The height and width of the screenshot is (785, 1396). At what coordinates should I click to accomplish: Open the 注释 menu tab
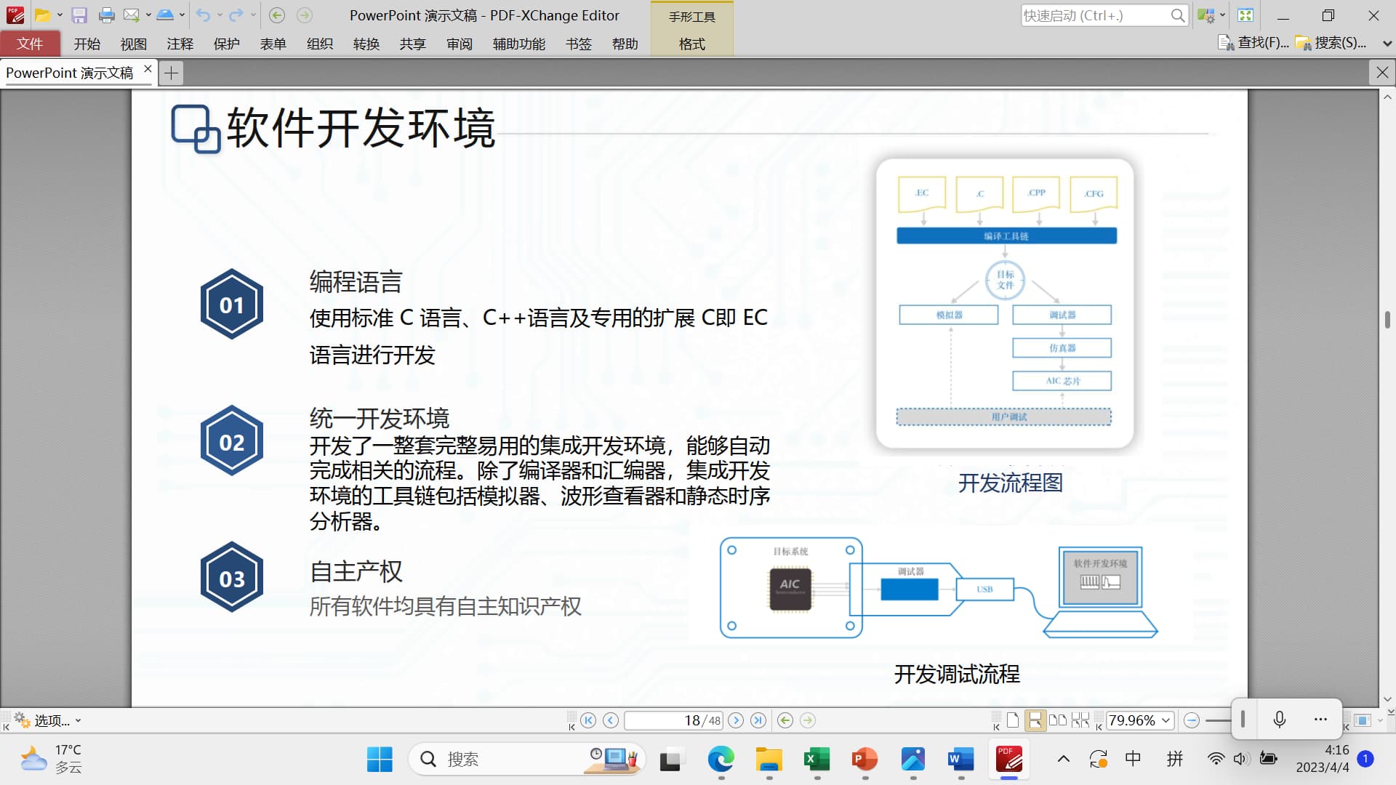(180, 44)
